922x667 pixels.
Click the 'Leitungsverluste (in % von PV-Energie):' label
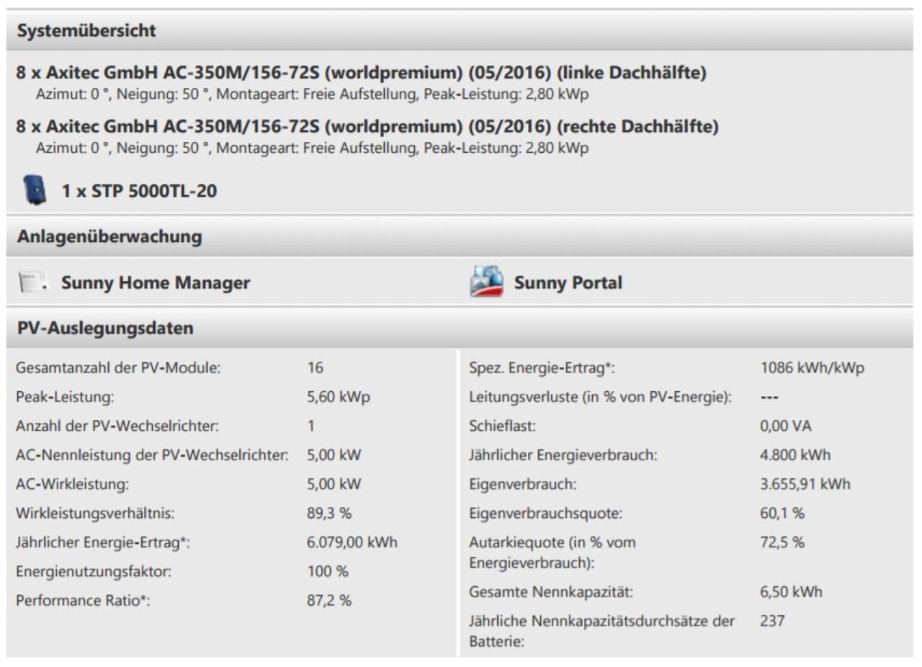click(601, 397)
